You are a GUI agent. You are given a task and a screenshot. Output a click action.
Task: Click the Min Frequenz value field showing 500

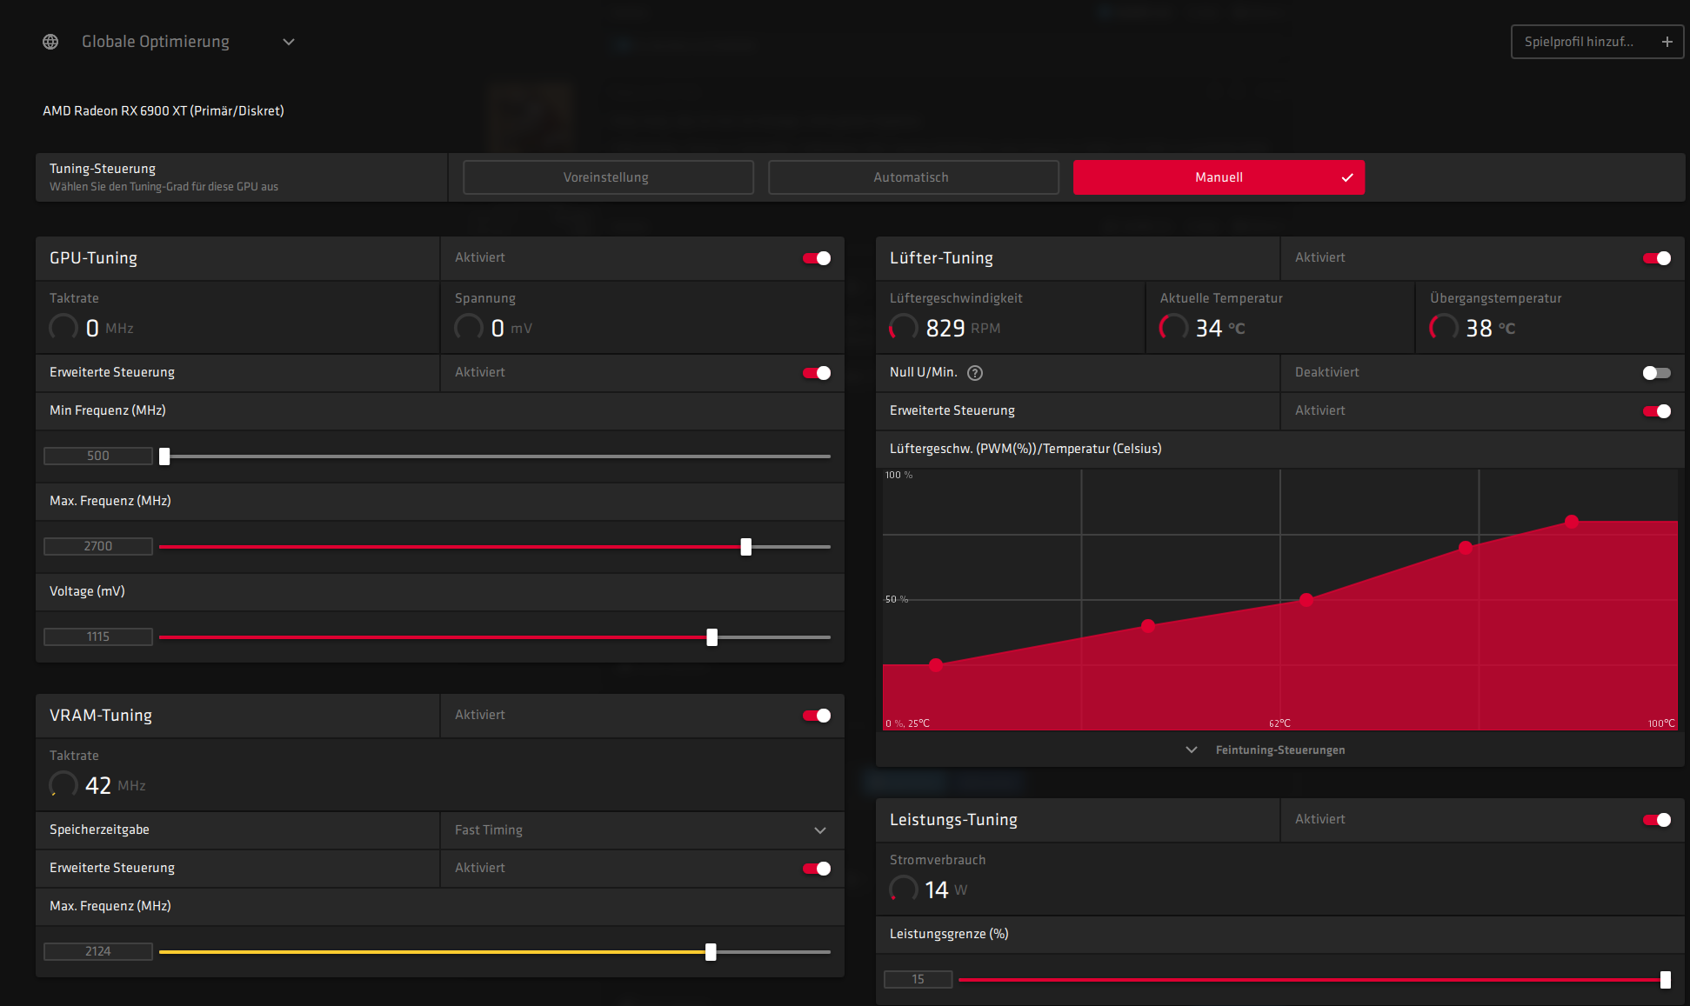98,456
